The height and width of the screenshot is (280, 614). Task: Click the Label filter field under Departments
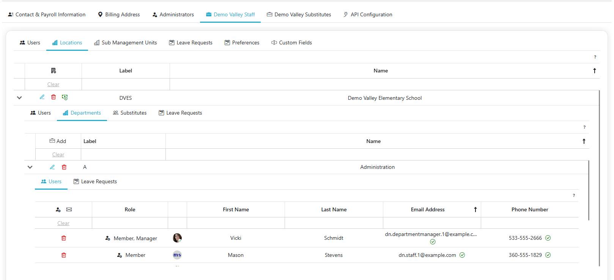tap(123, 154)
